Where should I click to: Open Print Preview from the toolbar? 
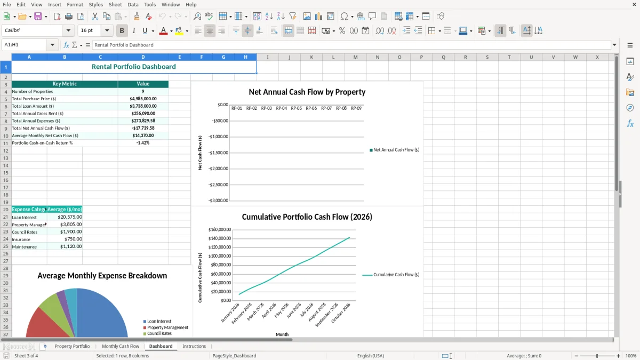click(x=81, y=17)
